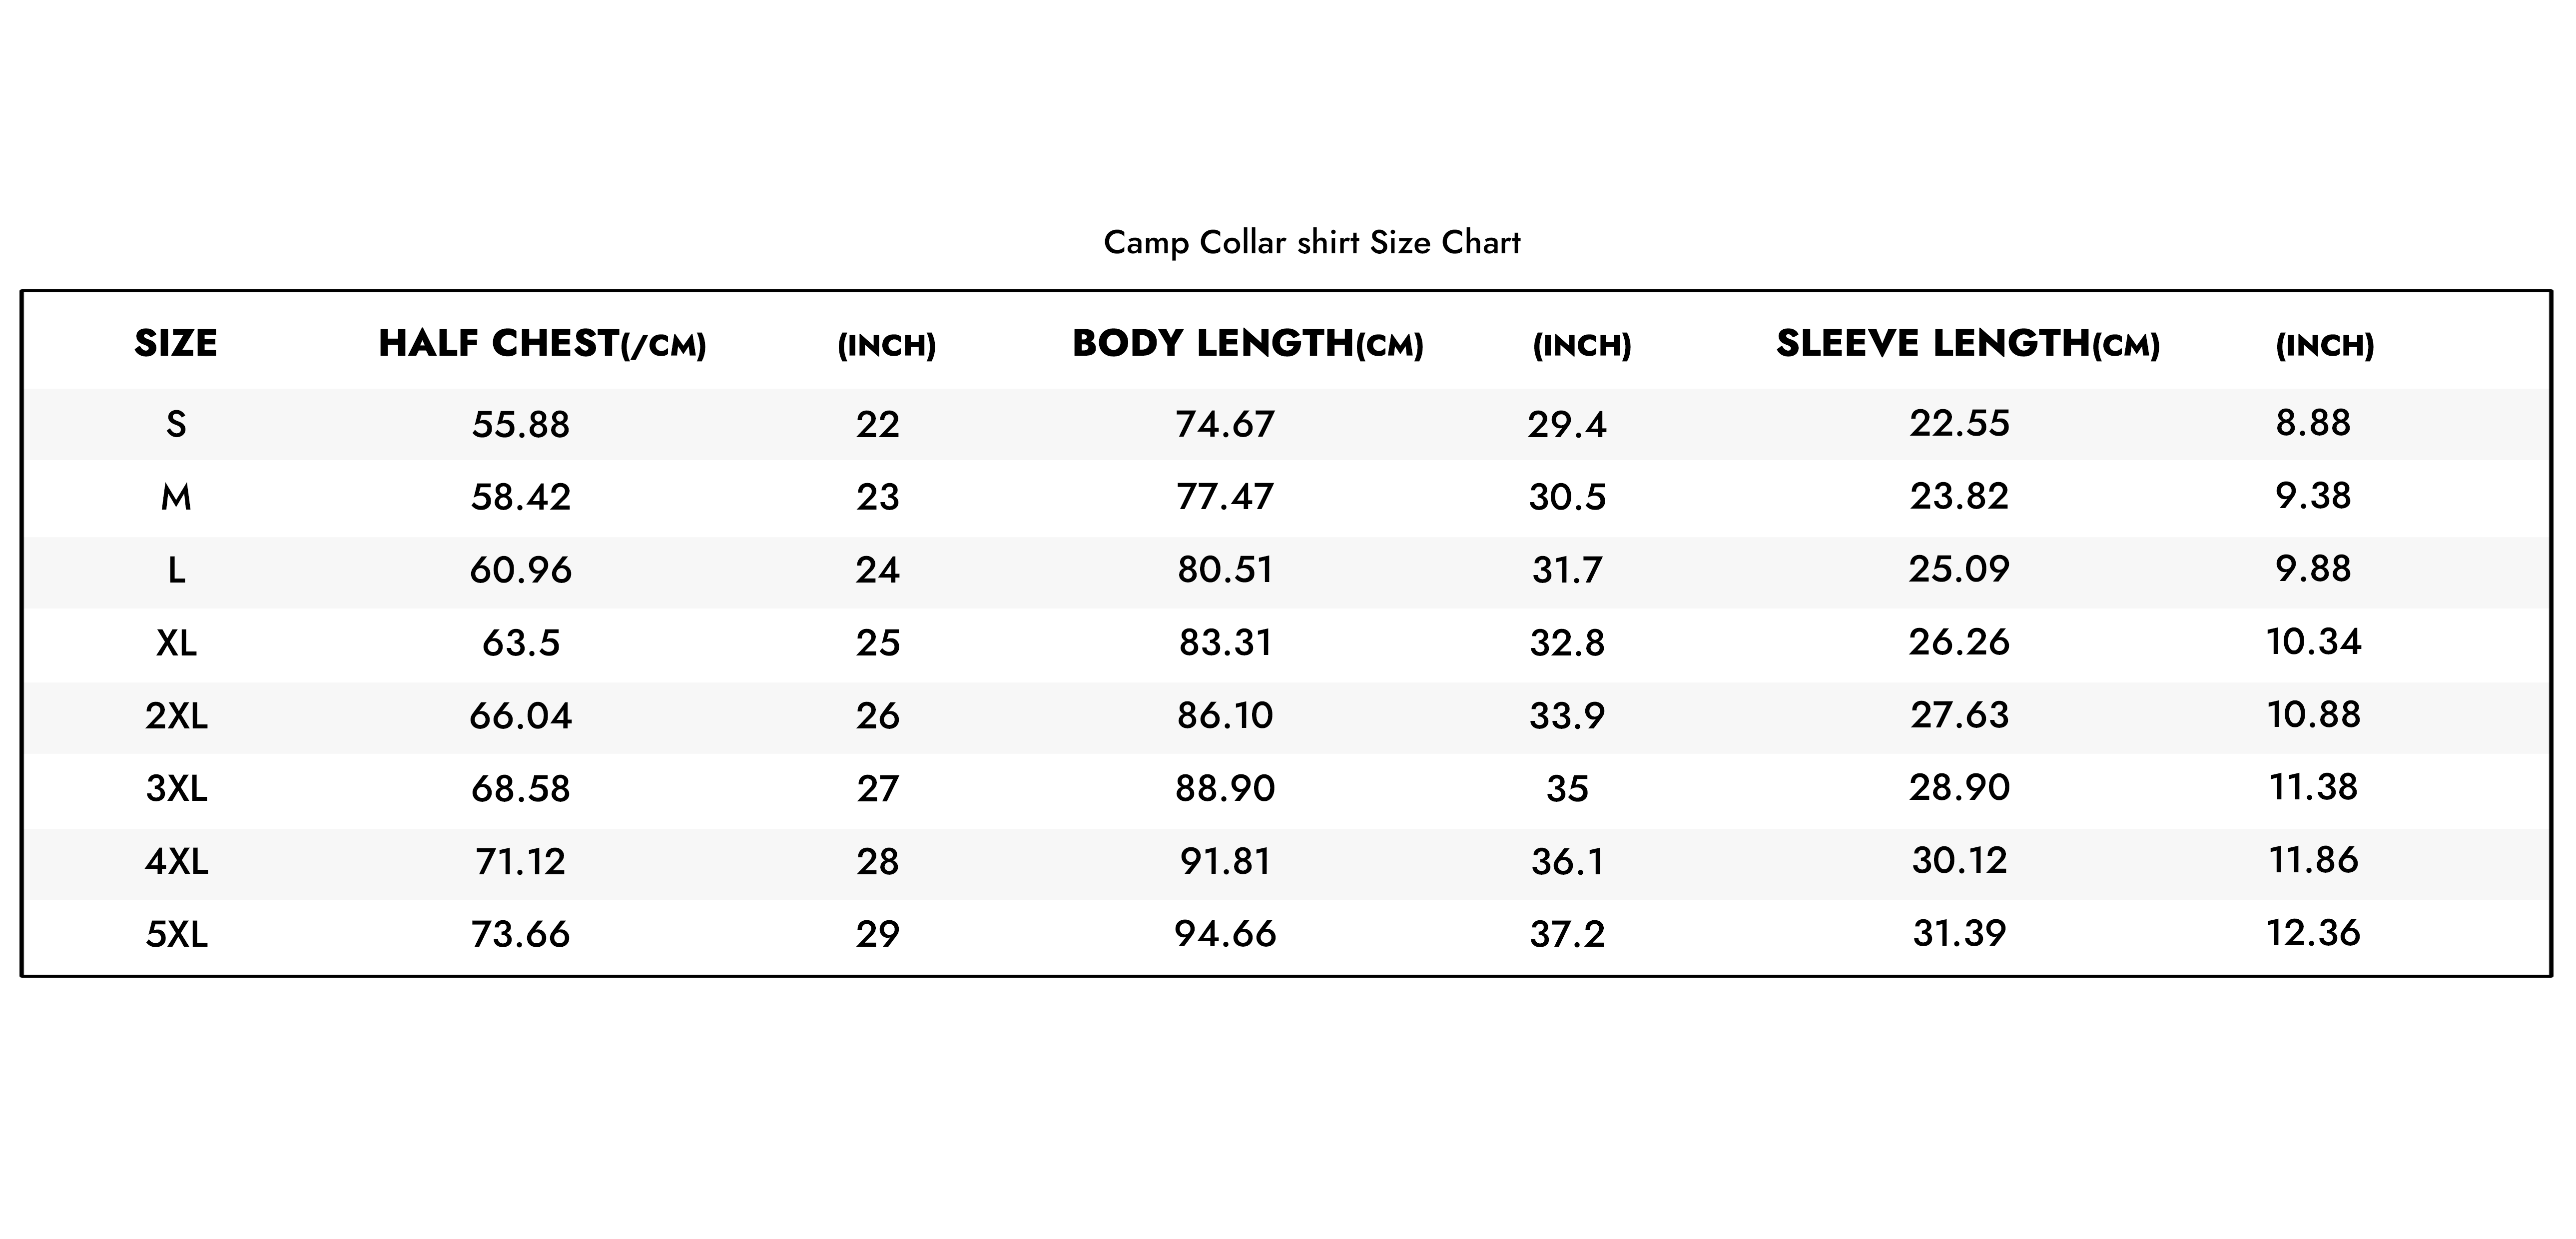Click the HALF CHEST(/CM) column header
The image size is (2576, 1239).
click(542, 344)
